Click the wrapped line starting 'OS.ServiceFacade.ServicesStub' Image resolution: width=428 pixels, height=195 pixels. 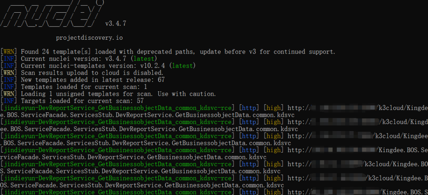(x=142, y=185)
